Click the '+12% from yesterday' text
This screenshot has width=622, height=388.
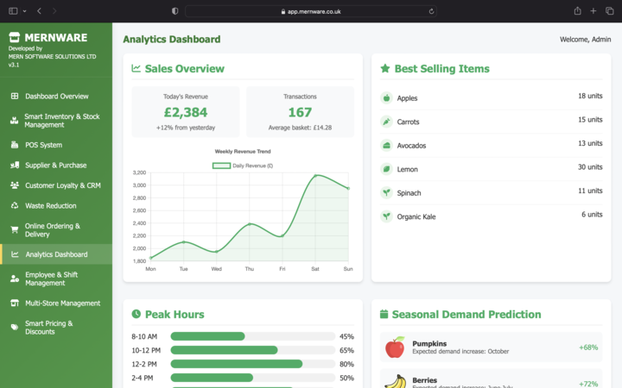pyautogui.click(x=186, y=128)
